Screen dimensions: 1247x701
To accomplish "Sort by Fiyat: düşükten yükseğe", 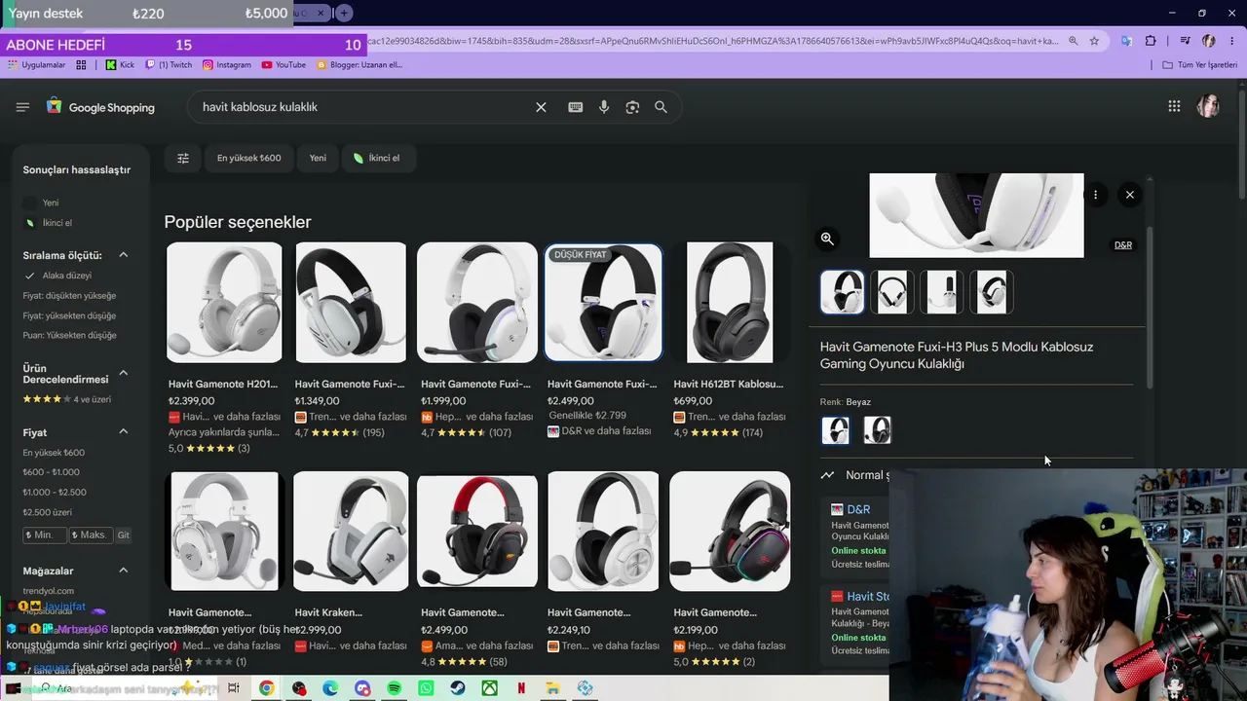I will click(69, 296).
